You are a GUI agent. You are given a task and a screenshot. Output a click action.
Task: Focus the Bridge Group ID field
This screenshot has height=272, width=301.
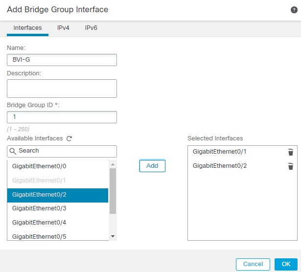coord(62,117)
